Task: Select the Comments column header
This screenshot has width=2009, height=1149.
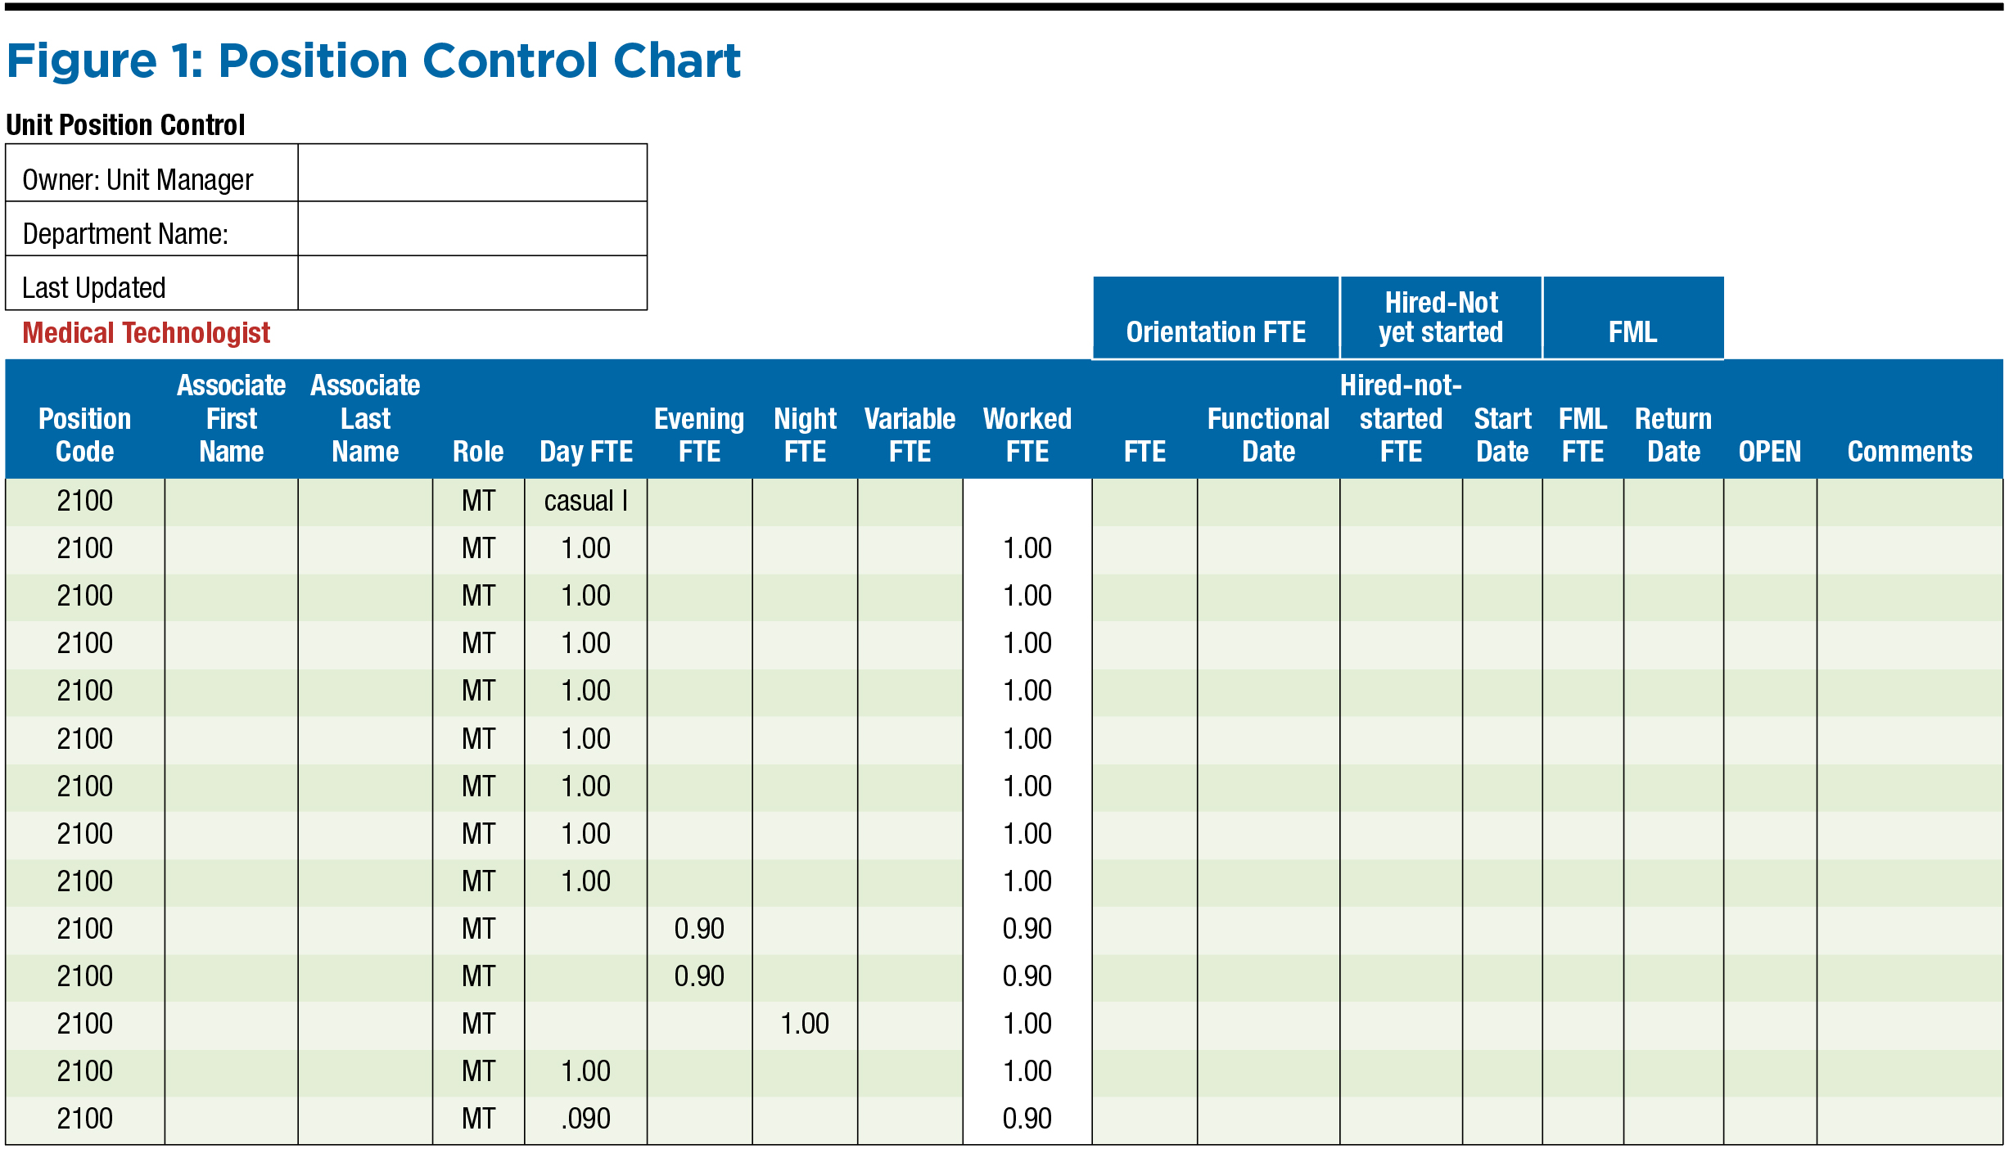Action: [1909, 451]
